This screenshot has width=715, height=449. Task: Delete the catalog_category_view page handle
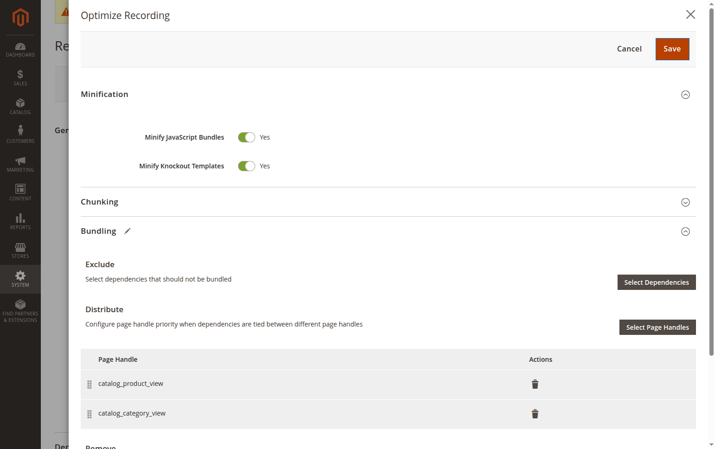535,414
